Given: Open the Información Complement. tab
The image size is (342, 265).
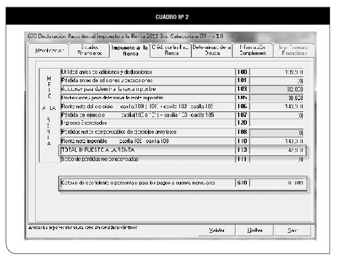Looking at the screenshot, I should tap(253, 51).
